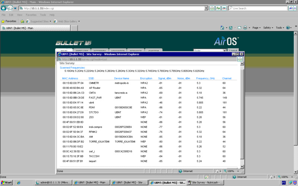The width and height of the screenshot is (298, 186).
Task: Click the FAST_PAR SSID cell
Action: click(x=95, y=98)
